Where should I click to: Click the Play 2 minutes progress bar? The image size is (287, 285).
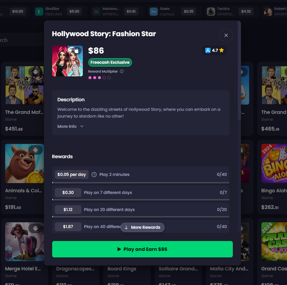tap(140, 183)
